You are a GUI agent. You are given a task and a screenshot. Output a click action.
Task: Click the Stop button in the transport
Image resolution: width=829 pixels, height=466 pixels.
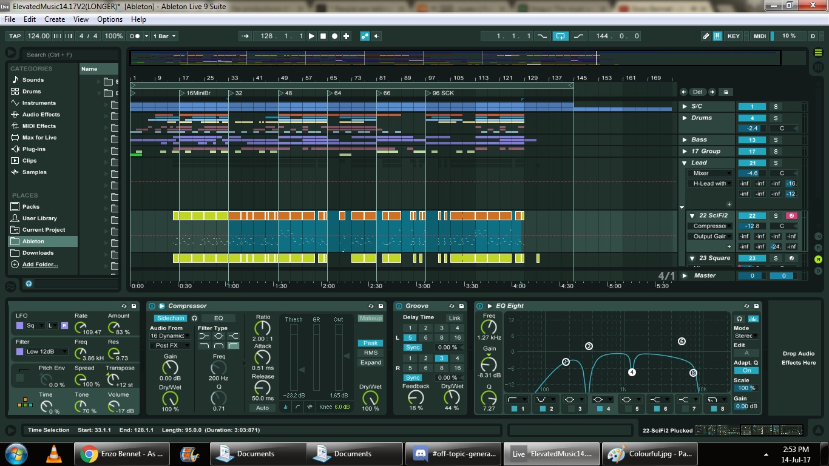[x=323, y=36]
